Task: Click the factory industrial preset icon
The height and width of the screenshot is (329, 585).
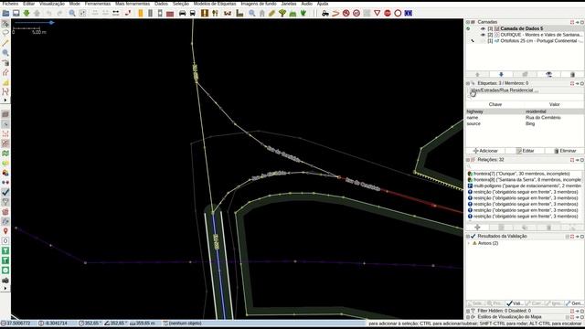Action: coord(239,13)
